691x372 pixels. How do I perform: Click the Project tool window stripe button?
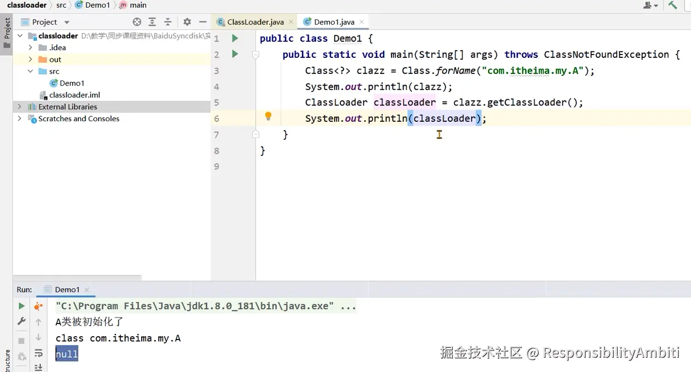[7, 33]
